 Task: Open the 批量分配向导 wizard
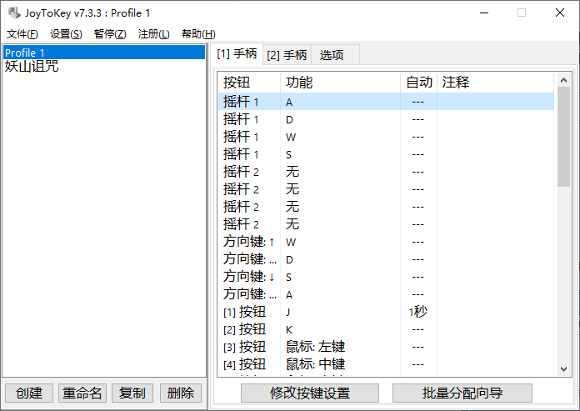pos(462,393)
